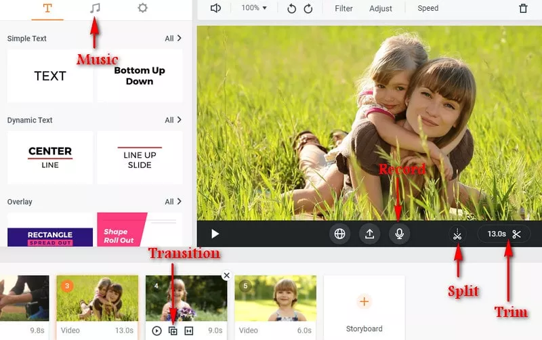Expand all Overlay styles

173,201
